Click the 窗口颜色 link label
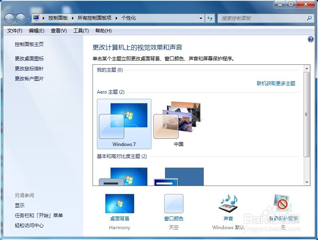The width and height of the screenshot is (318, 240). pos(174,219)
